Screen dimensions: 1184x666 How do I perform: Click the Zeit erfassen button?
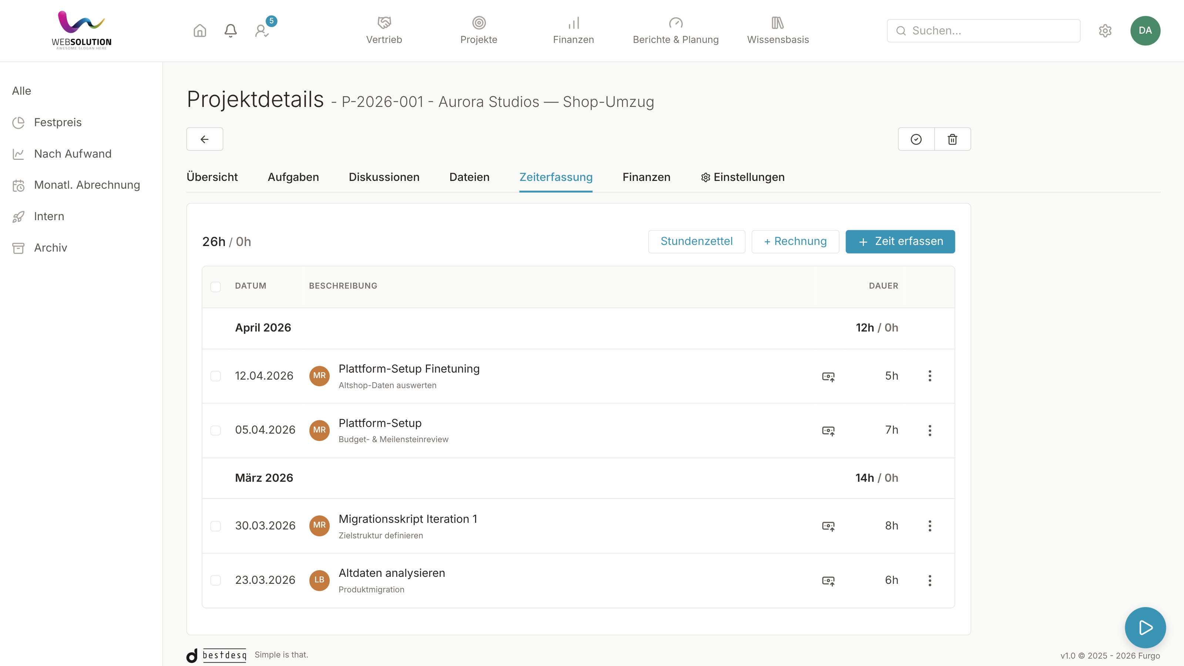pos(900,241)
